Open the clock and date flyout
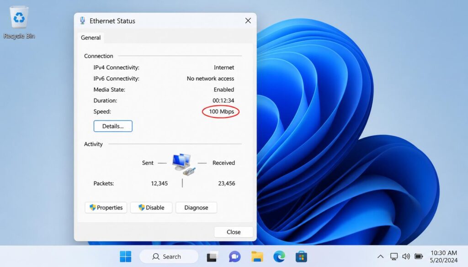 pos(443,257)
